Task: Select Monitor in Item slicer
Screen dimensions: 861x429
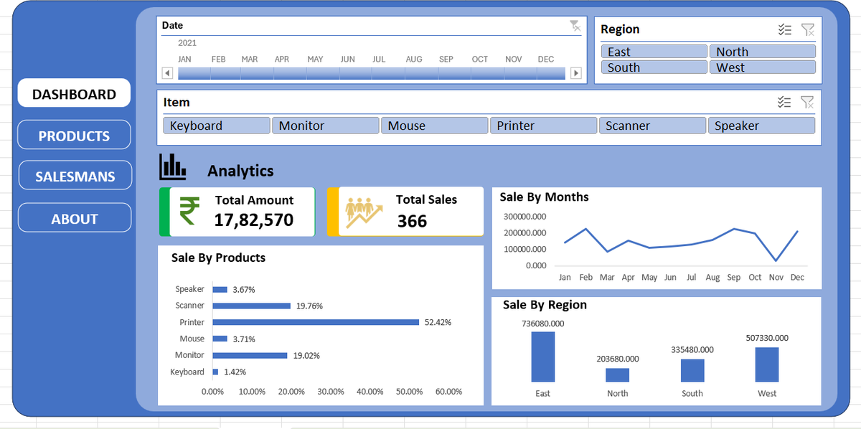Action: (x=326, y=126)
